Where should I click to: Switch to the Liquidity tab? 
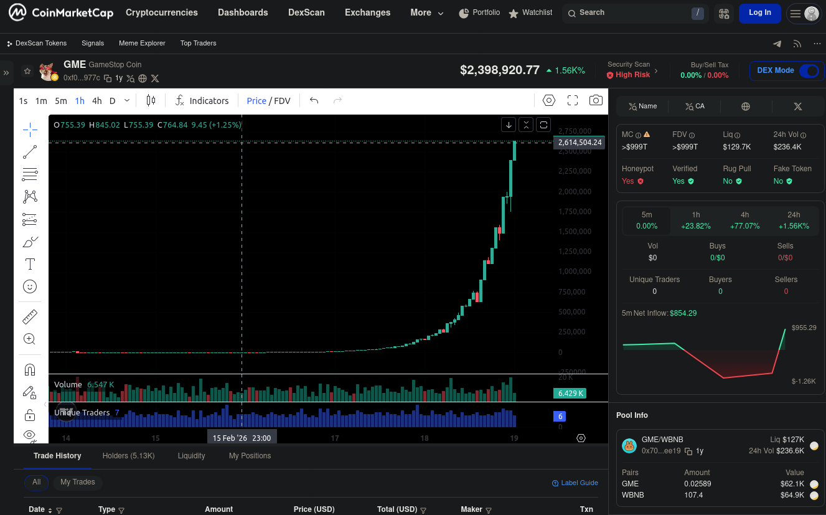pyautogui.click(x=191, y=456)
